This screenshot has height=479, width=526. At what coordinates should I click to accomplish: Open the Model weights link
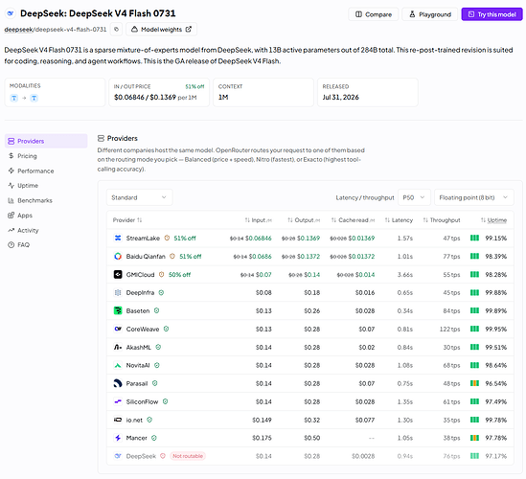(x=161, y=30)
